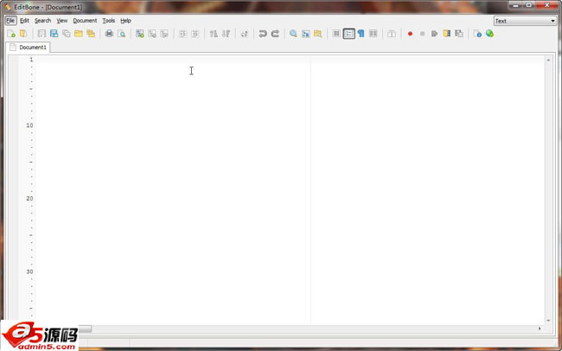Viewport: 562px width, 351px height.
Task: Play the recorded macro icon
Action: 434,34
